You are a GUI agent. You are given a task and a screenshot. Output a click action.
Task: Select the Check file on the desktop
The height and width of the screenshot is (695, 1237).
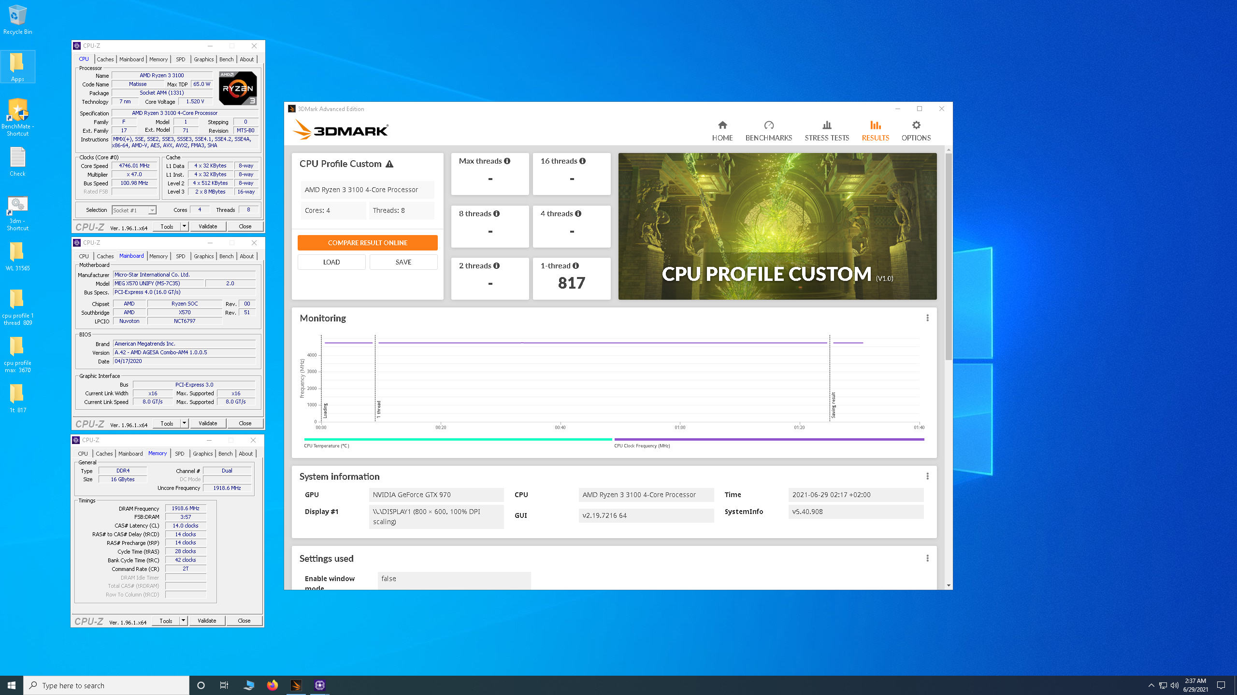coord(17,162)
